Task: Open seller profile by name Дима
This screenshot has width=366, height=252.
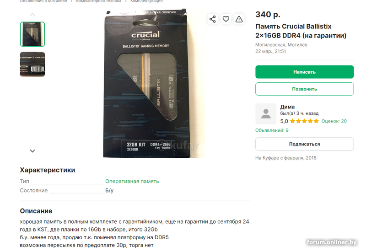Action: [287, 107]
